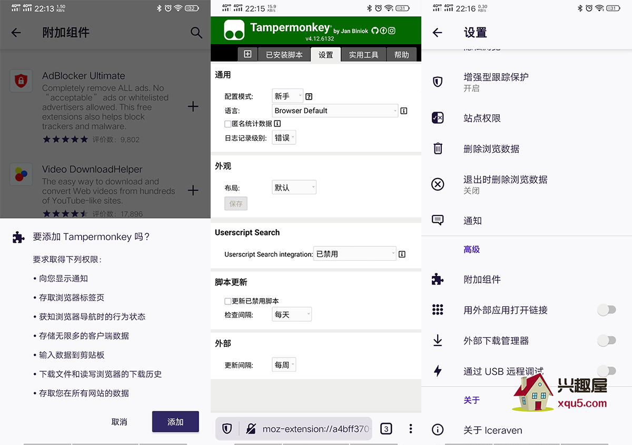Click info icon beside Userscript Search integration
This screenshot has width=632, height=445.
click(x=402, y=254)
